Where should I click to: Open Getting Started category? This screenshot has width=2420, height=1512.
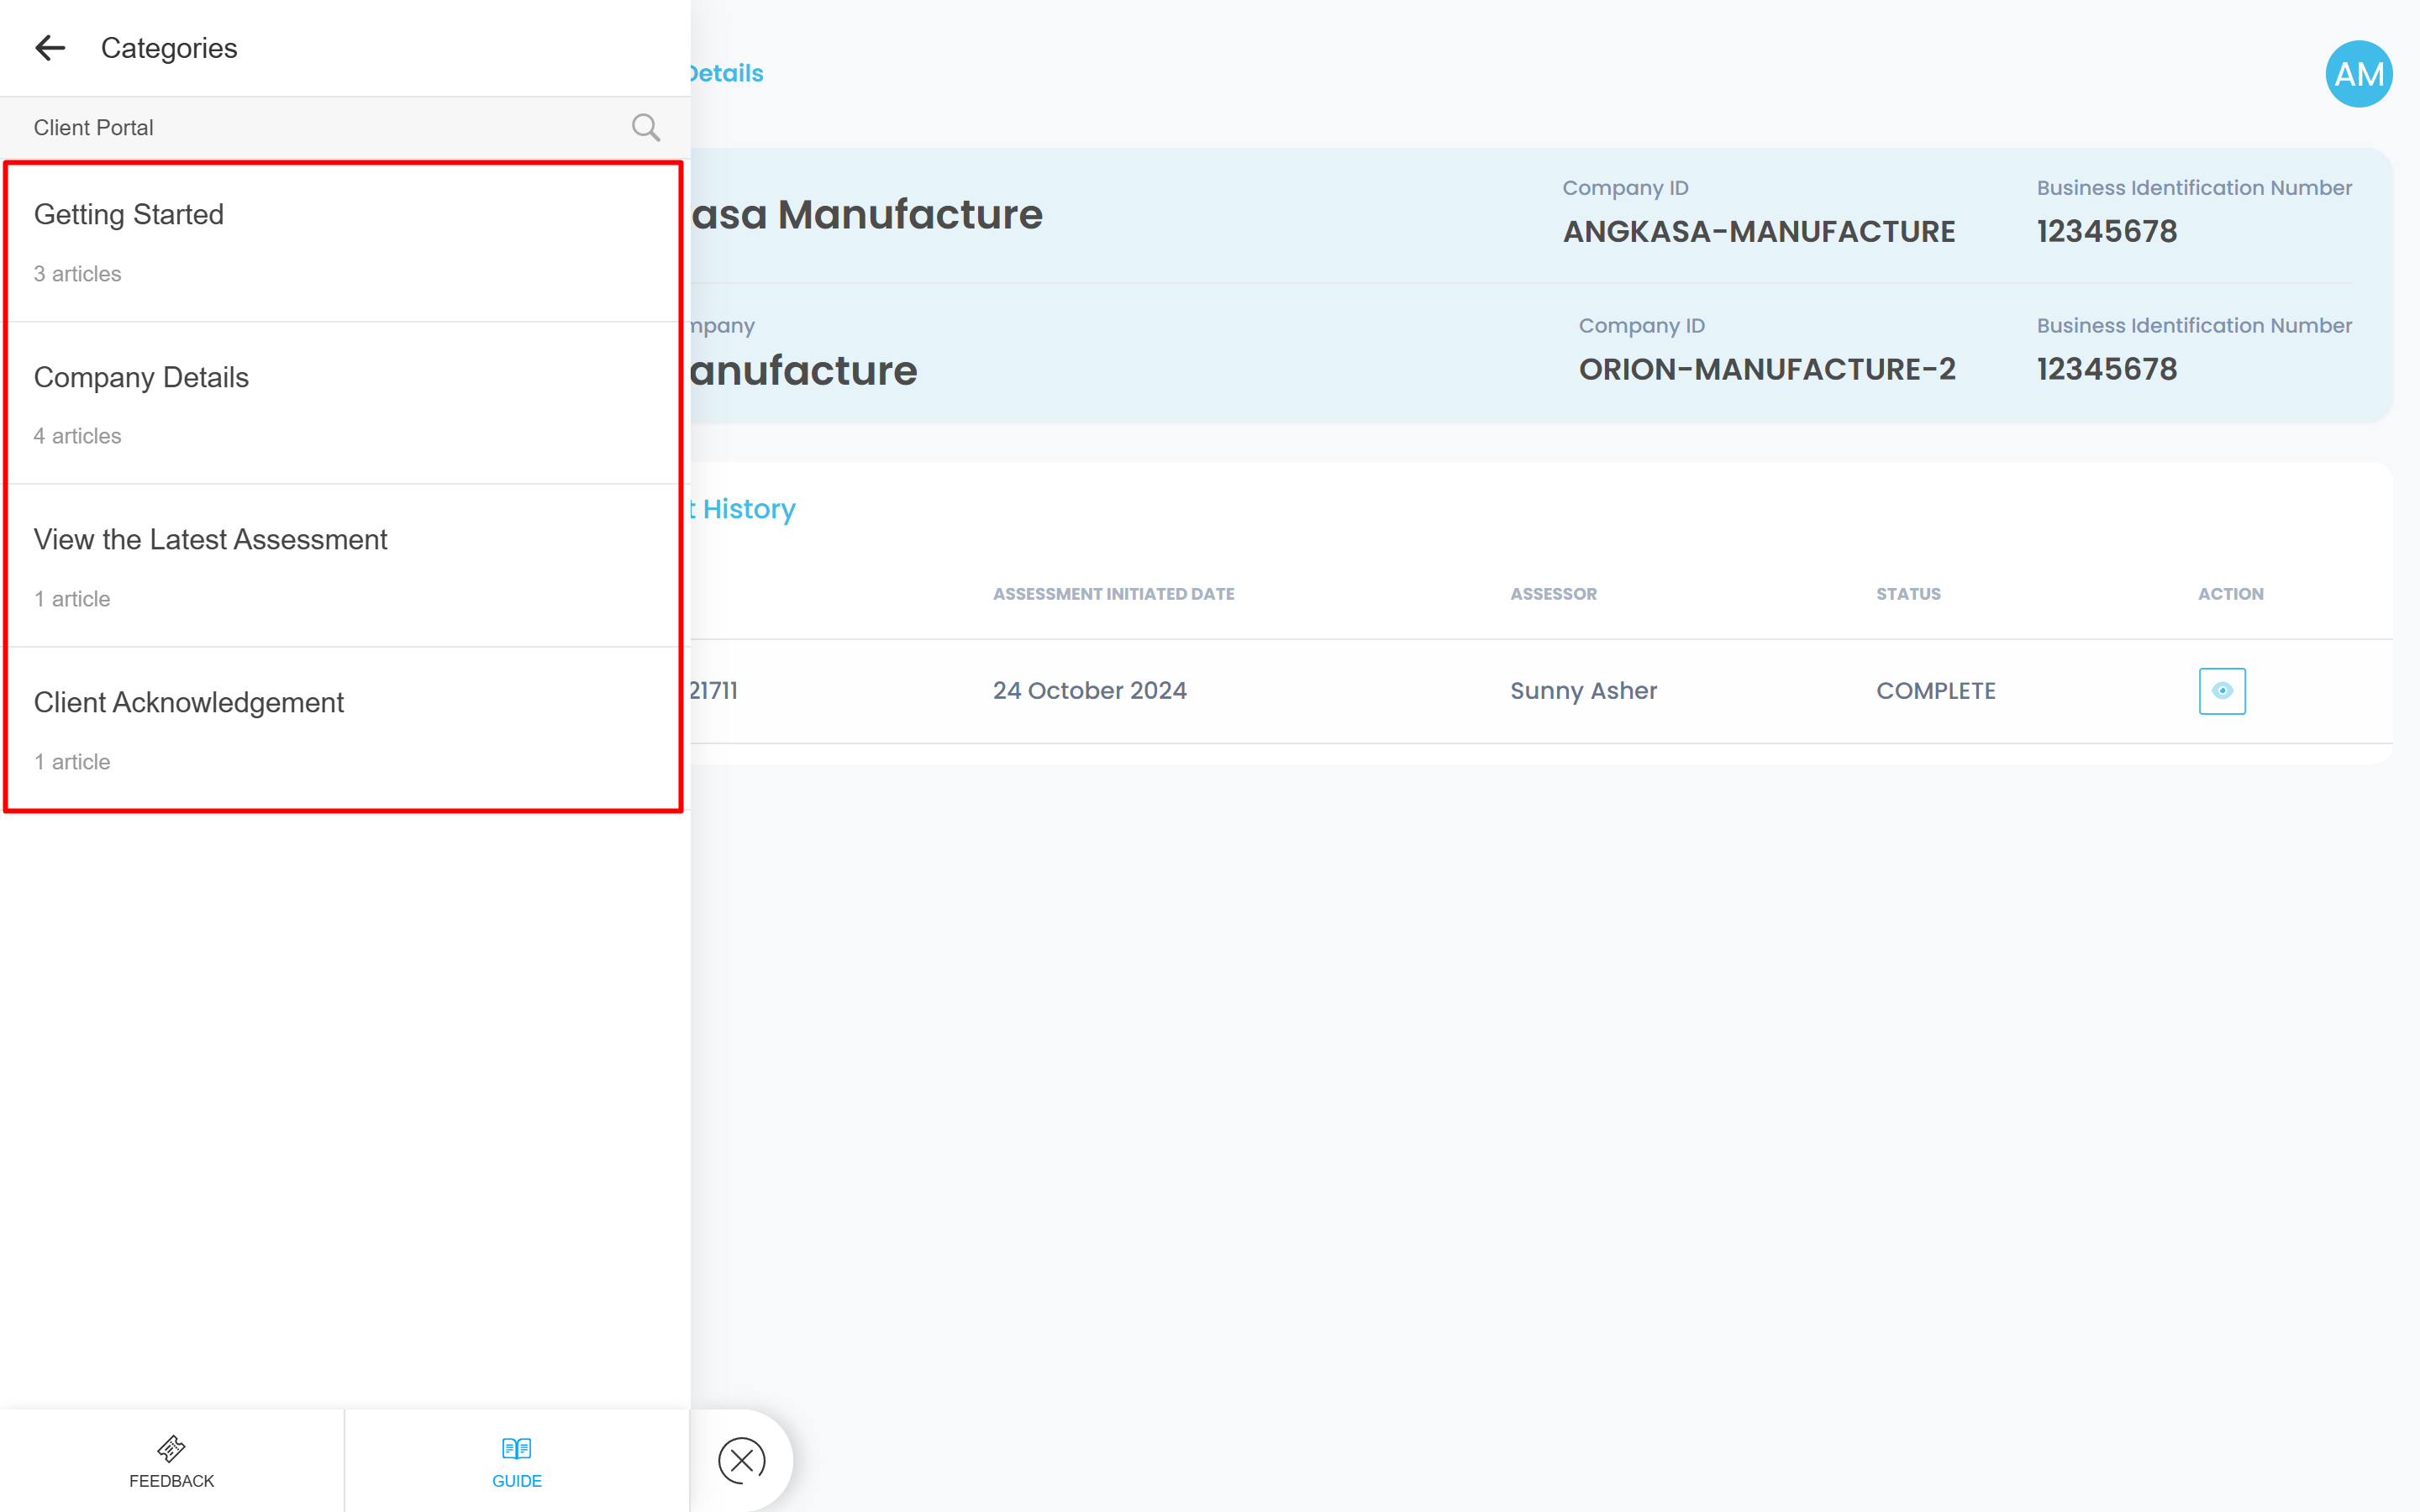click(129, 214)
